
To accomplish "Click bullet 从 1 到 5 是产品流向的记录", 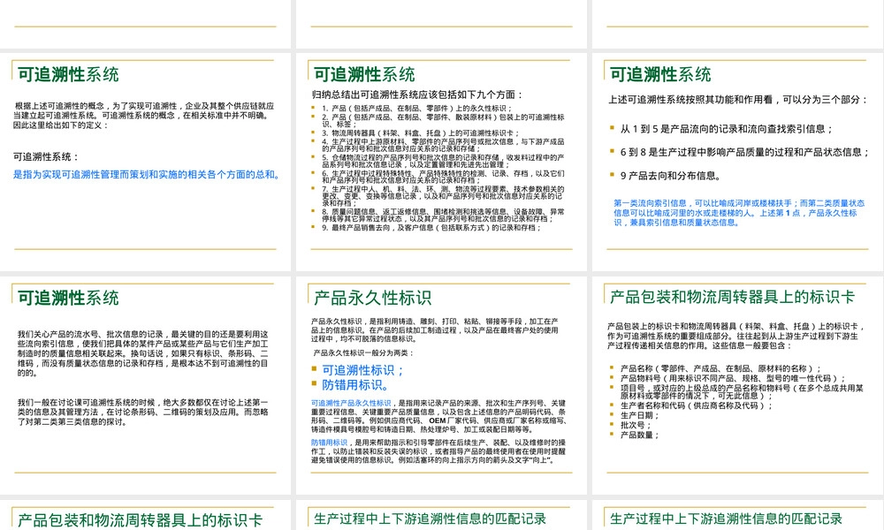I will tap(727, 129).
